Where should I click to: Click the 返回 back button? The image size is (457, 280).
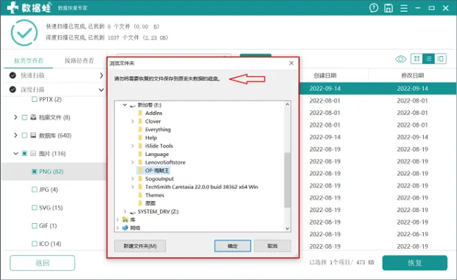tap(42, 263)
